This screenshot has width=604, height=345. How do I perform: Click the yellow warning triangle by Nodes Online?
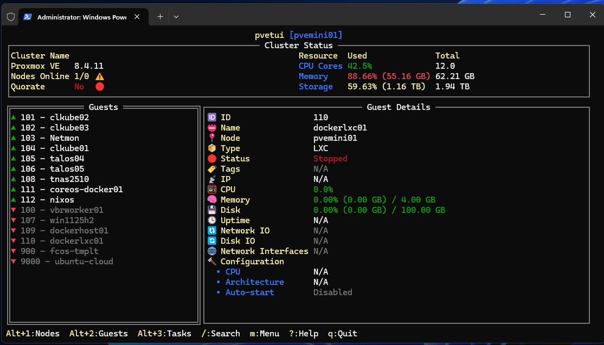pyautogui.click(x=100, y=76)
